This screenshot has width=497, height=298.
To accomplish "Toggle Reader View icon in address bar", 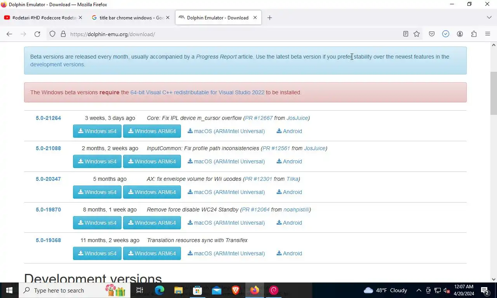I will pyautogui.click(x=406, y=34).
